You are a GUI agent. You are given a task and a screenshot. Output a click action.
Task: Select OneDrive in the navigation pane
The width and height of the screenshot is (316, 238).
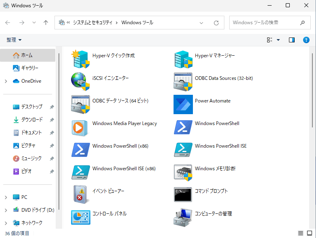point(27,81)
